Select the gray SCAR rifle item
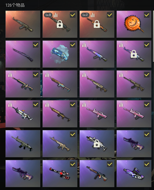The height and width of the screenshot is (190, 154). [x=23, y=144]
